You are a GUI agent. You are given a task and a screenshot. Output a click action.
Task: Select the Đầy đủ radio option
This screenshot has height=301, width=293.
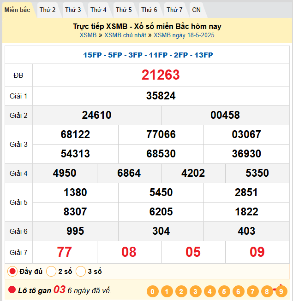coord(12,272)
